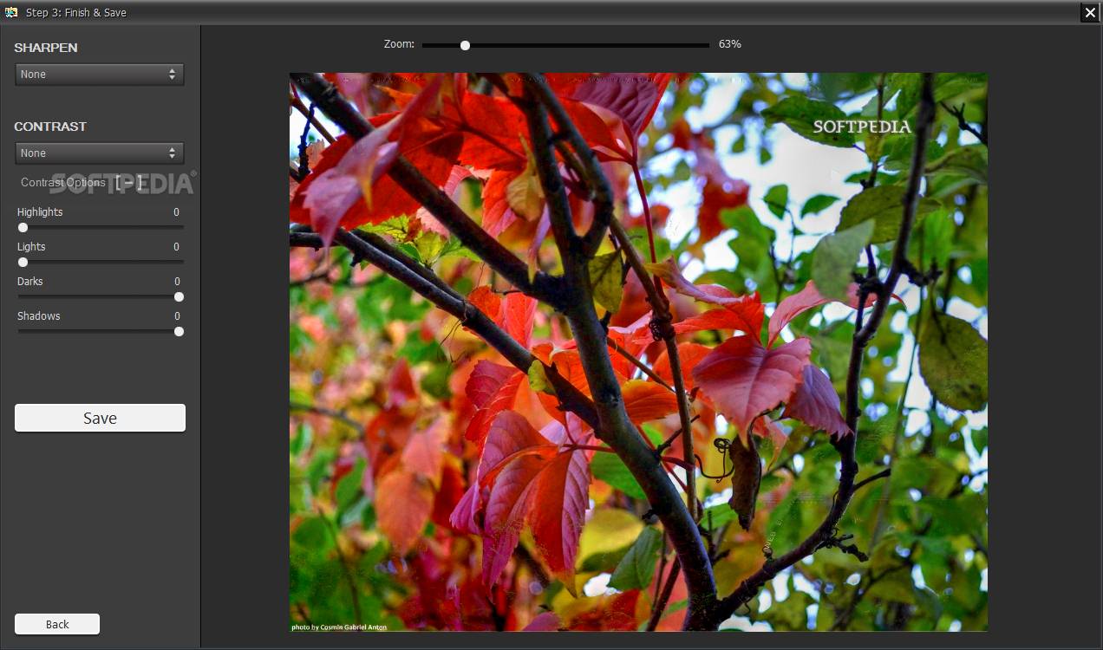Click the Lights label
Viewport: 1103px width, 650px height.
click(x=31, y=247)
